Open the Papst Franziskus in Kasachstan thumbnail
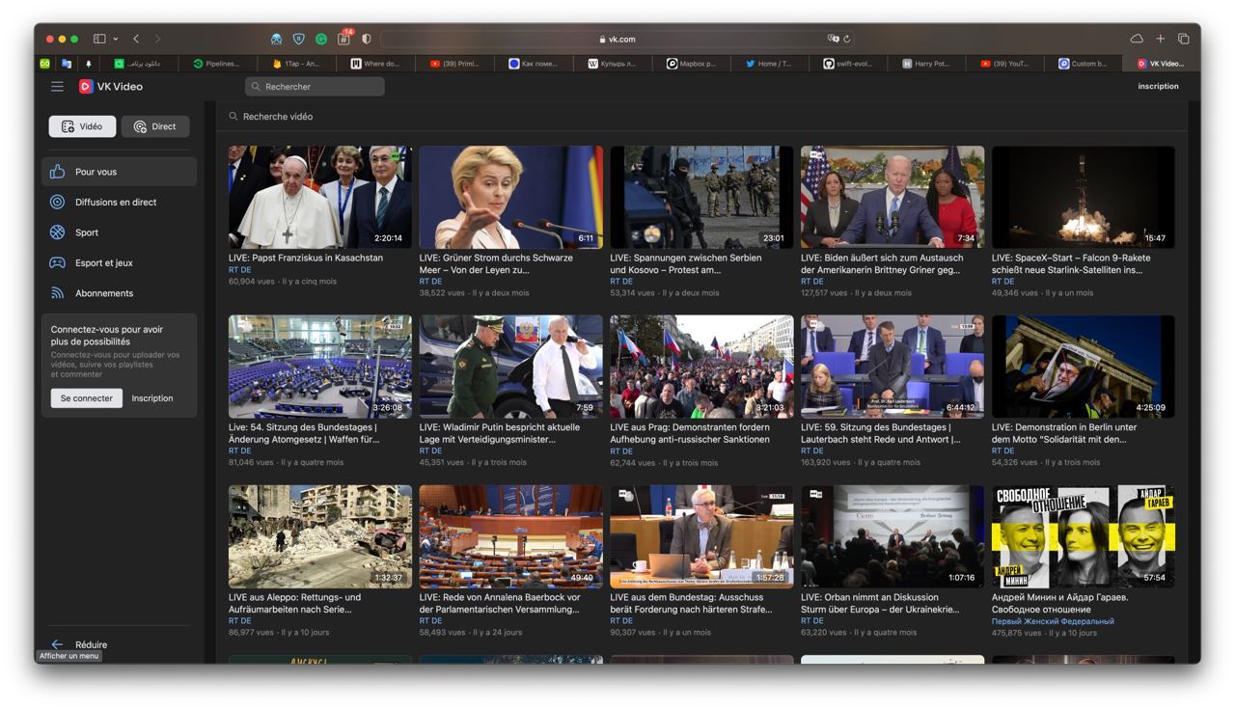This screenshot has width=1235, height=709. [320, 198]
